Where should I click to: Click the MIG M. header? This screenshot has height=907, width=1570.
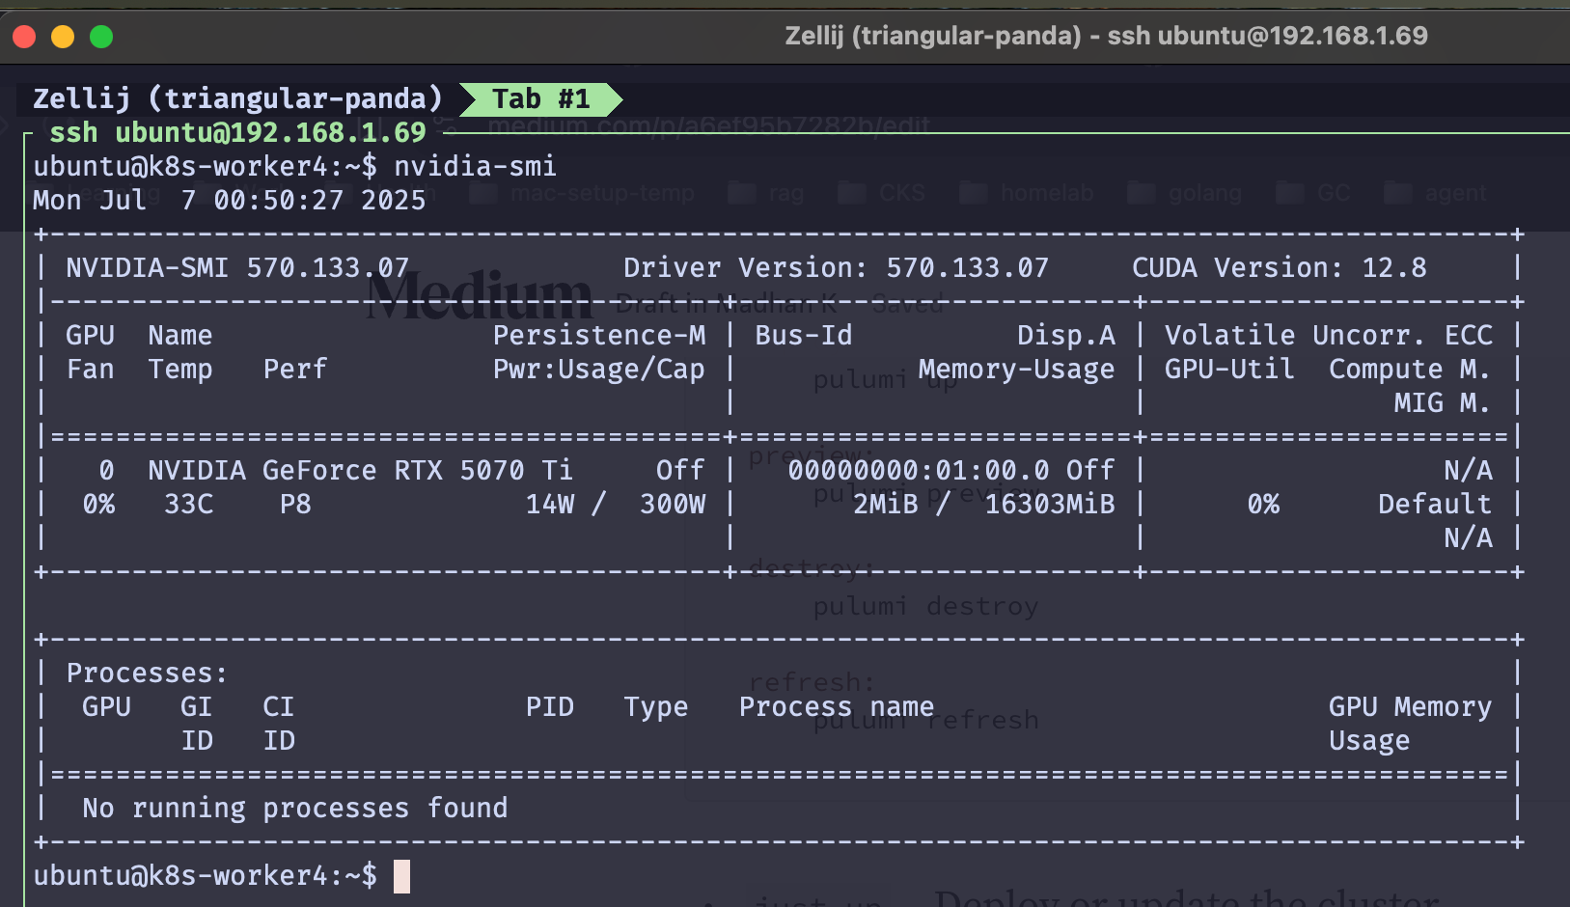click(x=1443, y=402)
